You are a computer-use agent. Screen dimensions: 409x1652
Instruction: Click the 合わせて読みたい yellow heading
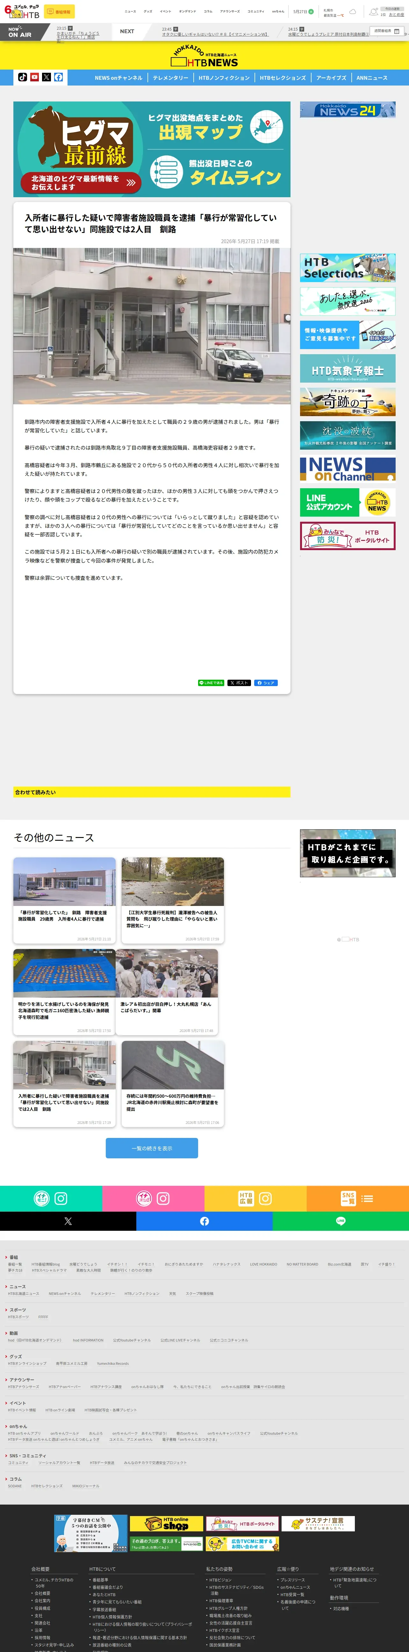152,792
